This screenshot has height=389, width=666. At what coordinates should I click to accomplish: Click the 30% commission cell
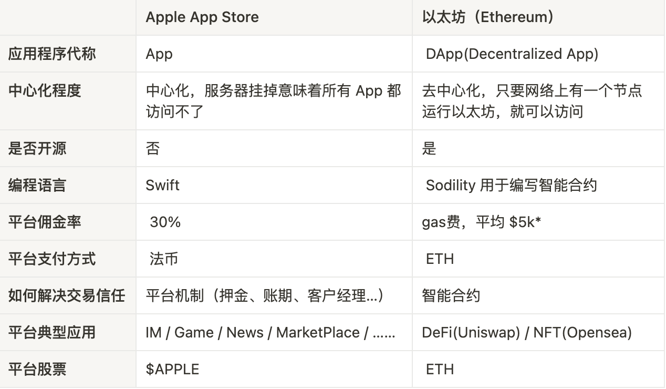pyautogui.click(x=165, y=222)
